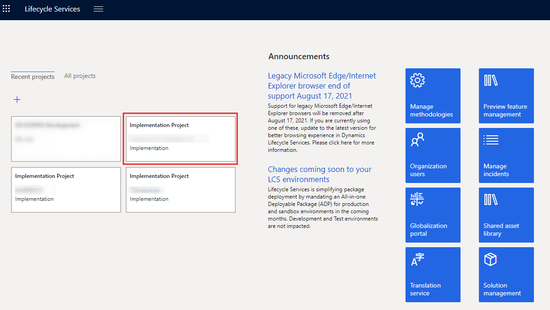Toggle the hamburger navigation menu

click(98, 9)
